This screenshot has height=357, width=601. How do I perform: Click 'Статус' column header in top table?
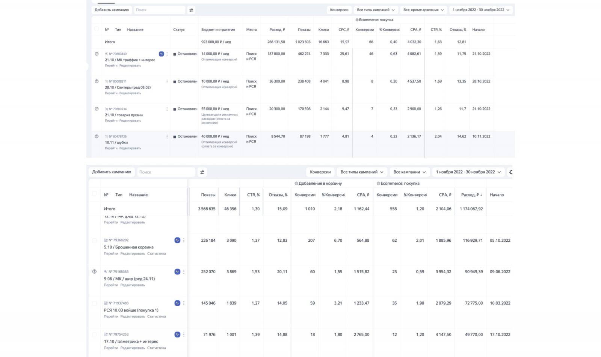(179, 30)
